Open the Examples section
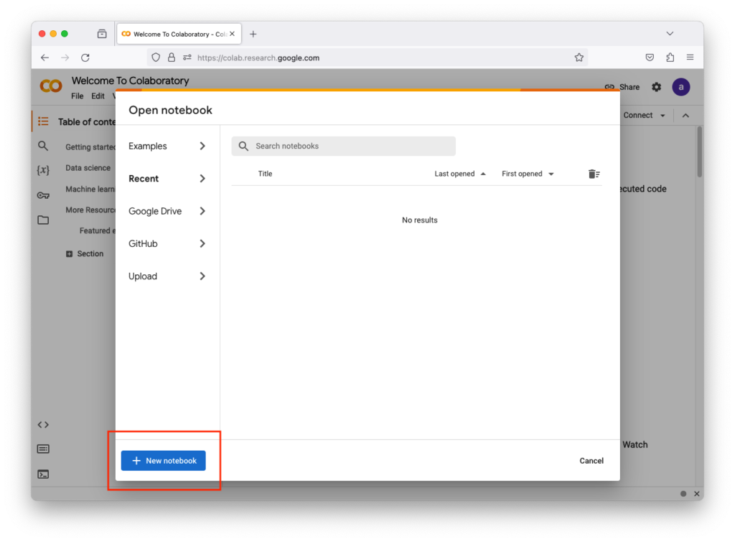 167,146
